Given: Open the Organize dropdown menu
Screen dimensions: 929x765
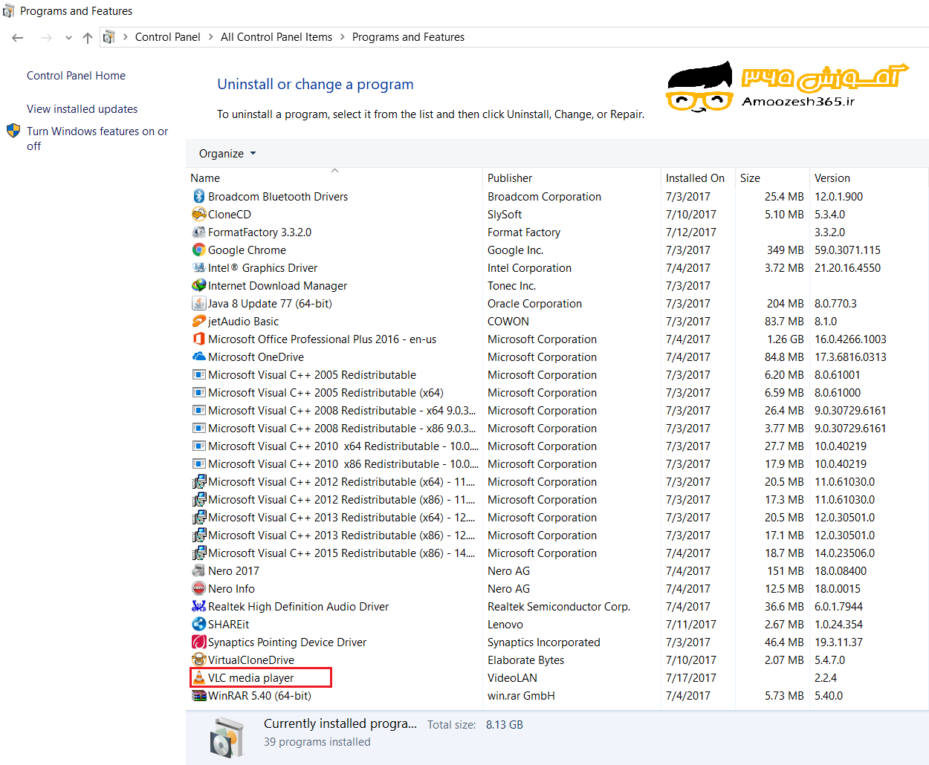Looking at the screenshot, I should pyautogui.click(x=227, y=153).
